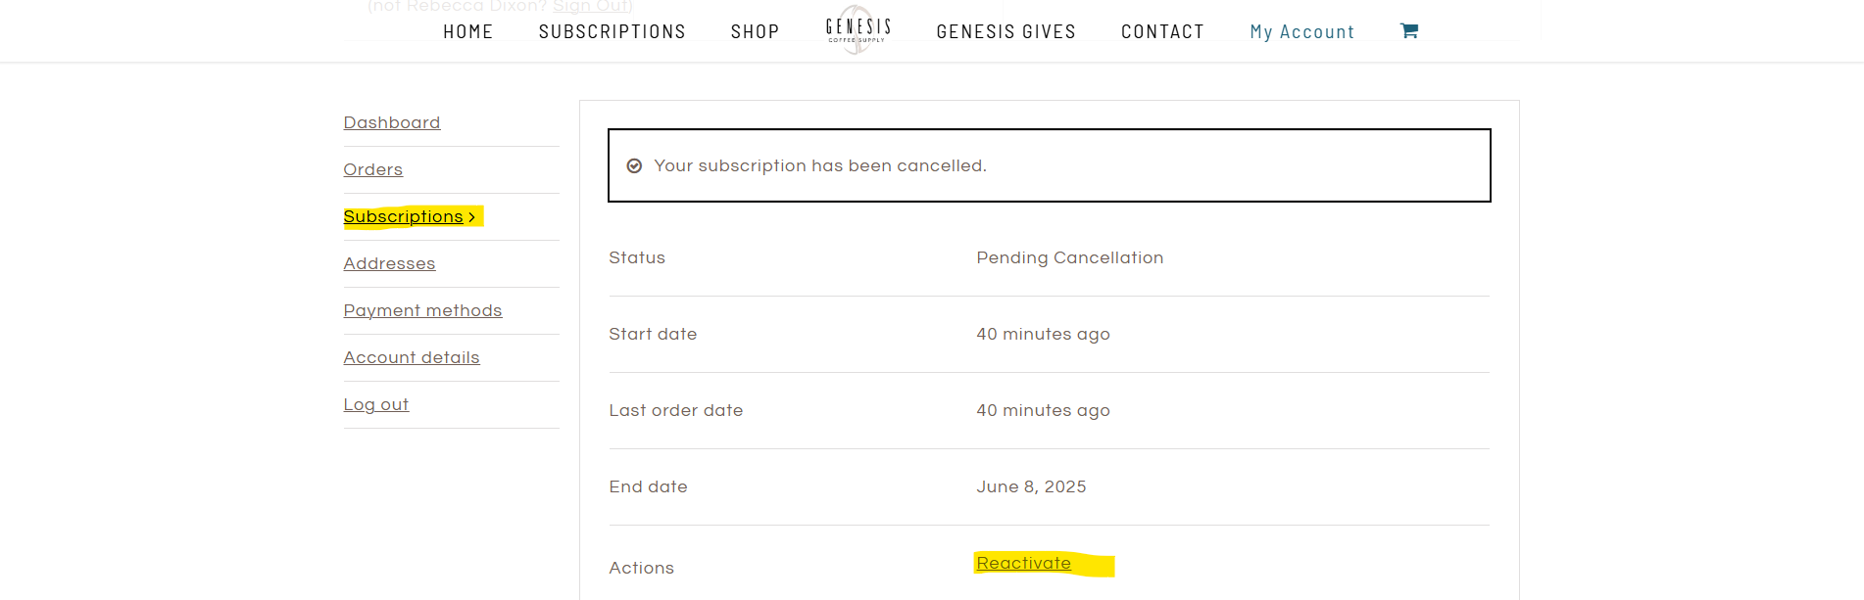Screen dimensions: 1864x600
Task: Open the shopping cart icon
Action: [1408, 31]
